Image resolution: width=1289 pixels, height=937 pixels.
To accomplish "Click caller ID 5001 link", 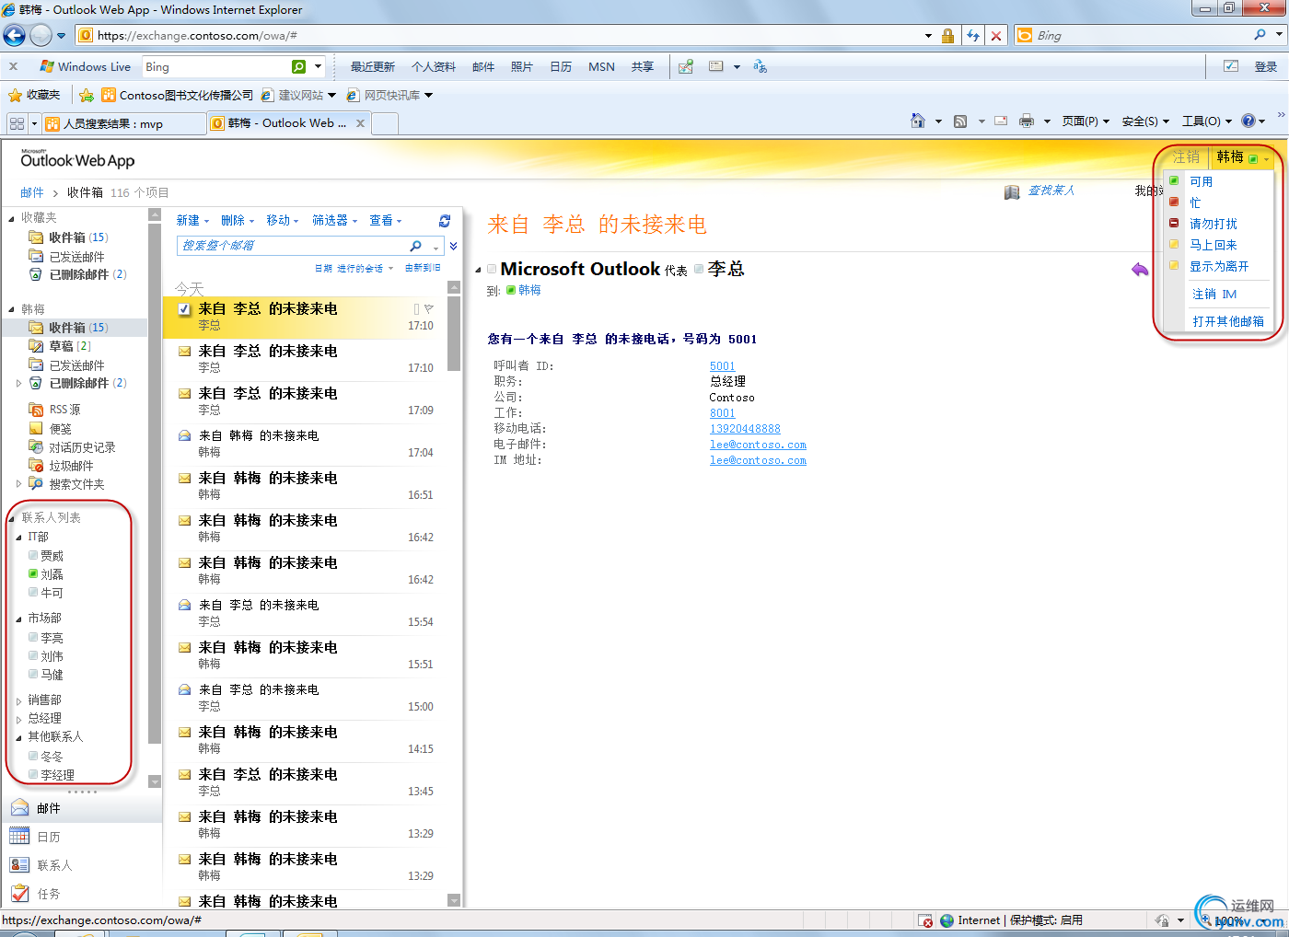I will 723,366.
